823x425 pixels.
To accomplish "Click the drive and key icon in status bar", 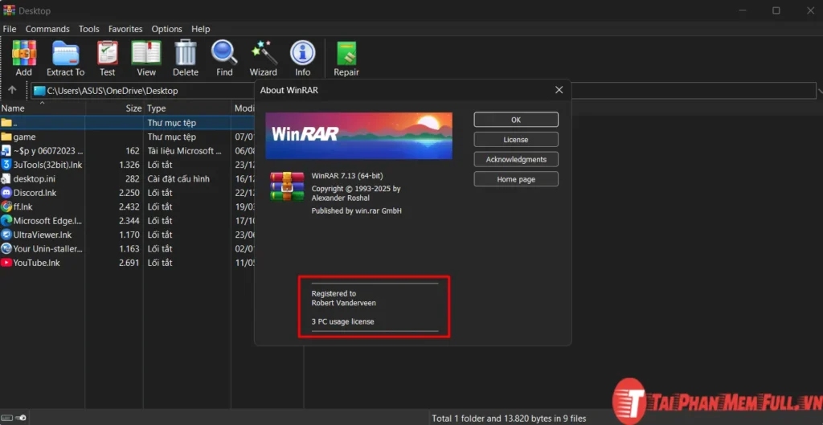I will pos(14,419).
